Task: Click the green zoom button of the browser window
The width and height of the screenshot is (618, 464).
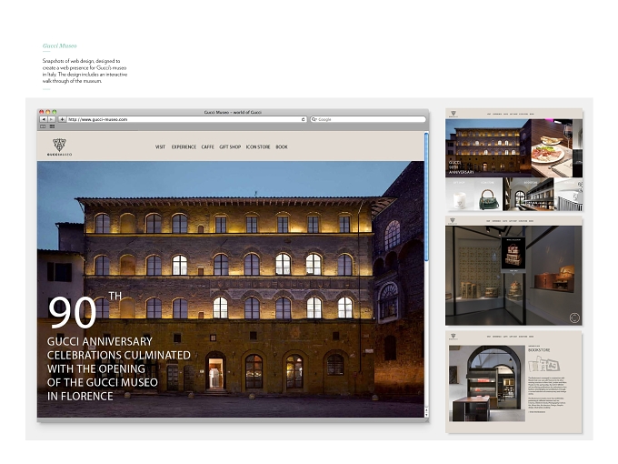Action: click(x=55, y=112)
